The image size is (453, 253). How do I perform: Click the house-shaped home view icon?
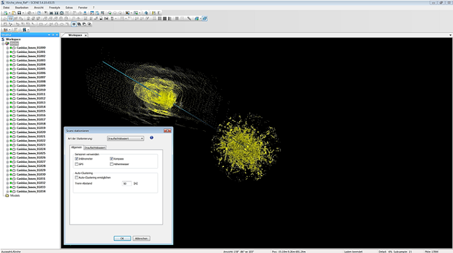point(61,13)
